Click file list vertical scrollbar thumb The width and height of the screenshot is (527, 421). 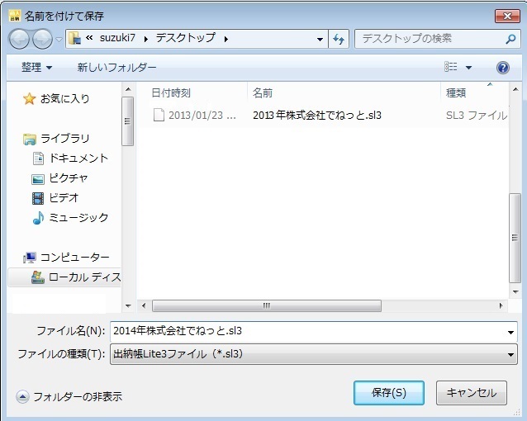click(x=515, y=239)
